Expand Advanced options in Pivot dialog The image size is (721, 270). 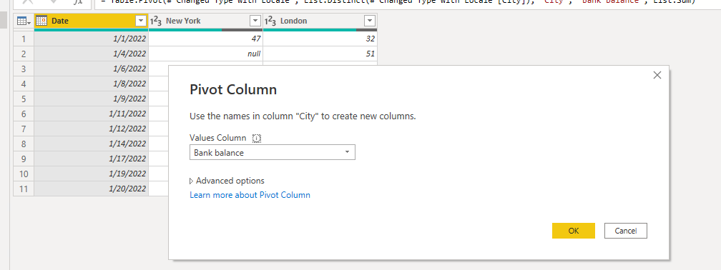(x=227, y=181)
